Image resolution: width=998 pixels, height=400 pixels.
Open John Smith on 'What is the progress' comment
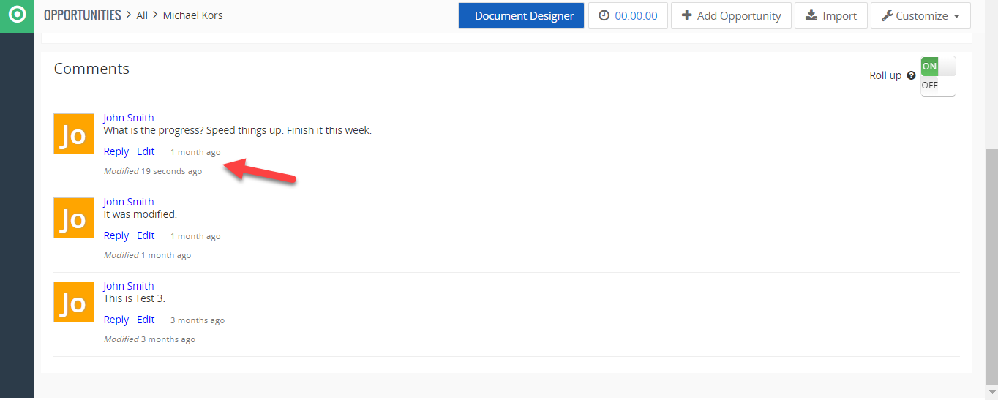coord(129,118)
